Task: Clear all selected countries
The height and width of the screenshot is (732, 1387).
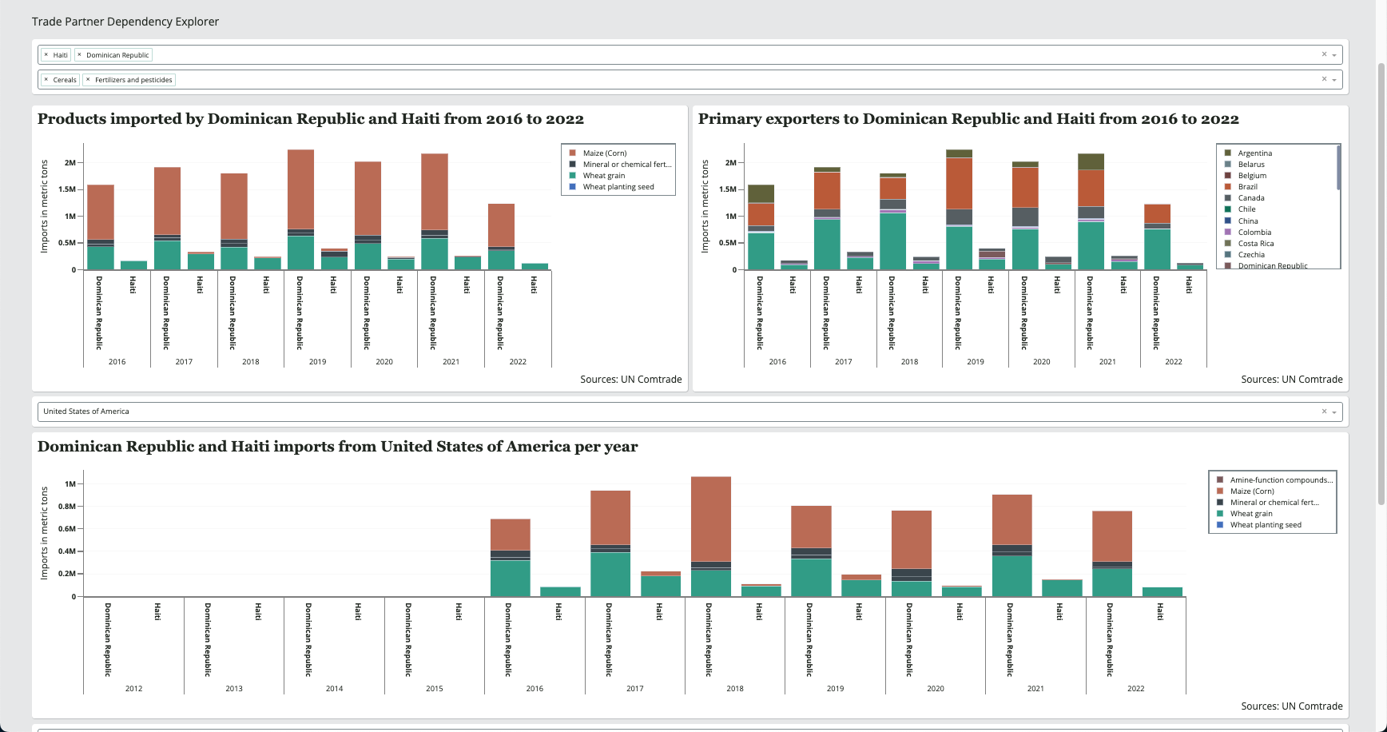Action: point(1324,54)
